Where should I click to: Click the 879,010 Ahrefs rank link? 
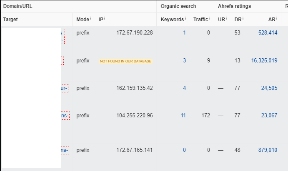268,150
